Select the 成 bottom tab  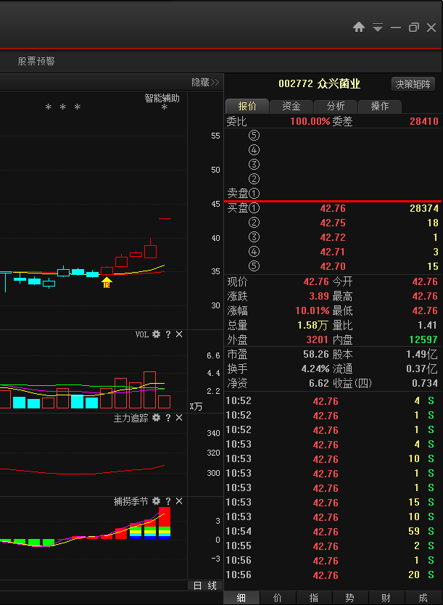click(423, 598)
